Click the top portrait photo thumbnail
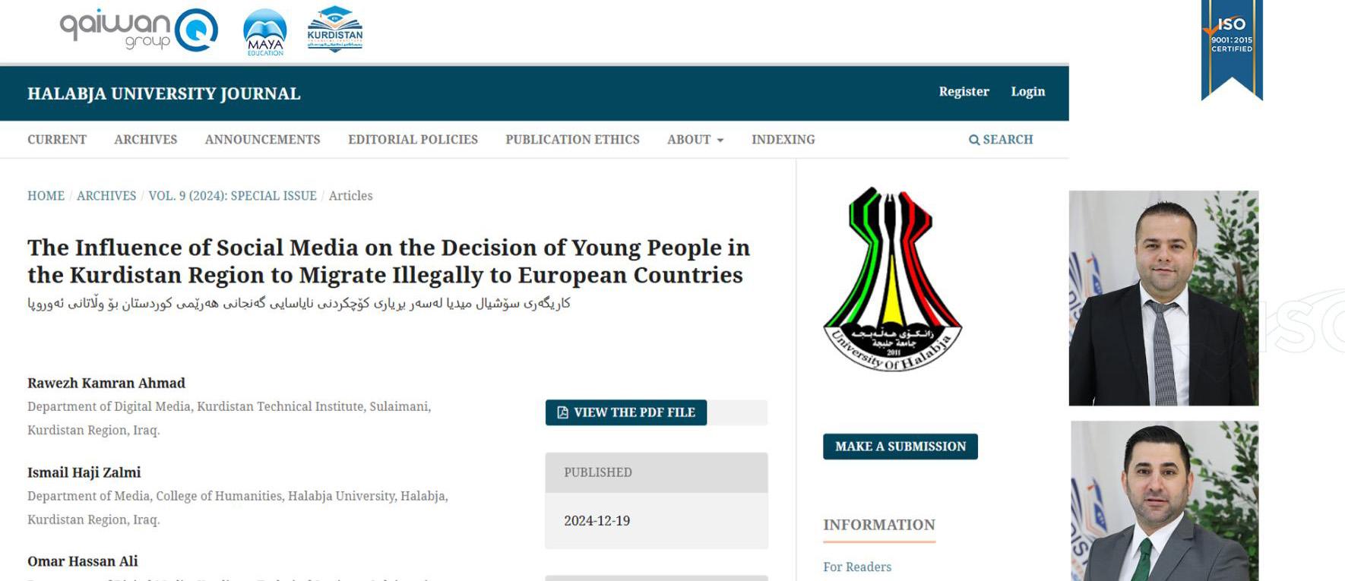The height and width of the screenshot is (581, 1345). click(x=1163, y=298)
